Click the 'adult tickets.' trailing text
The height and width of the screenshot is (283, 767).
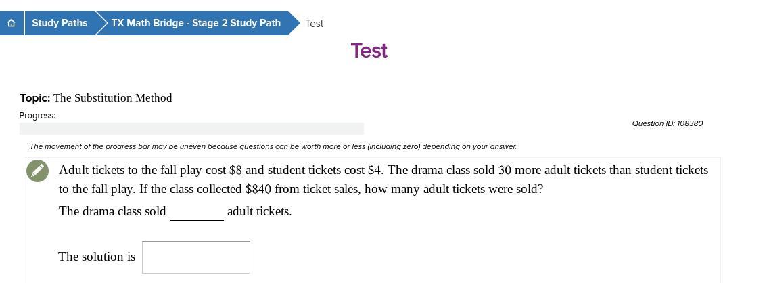(x=260, y=211)
